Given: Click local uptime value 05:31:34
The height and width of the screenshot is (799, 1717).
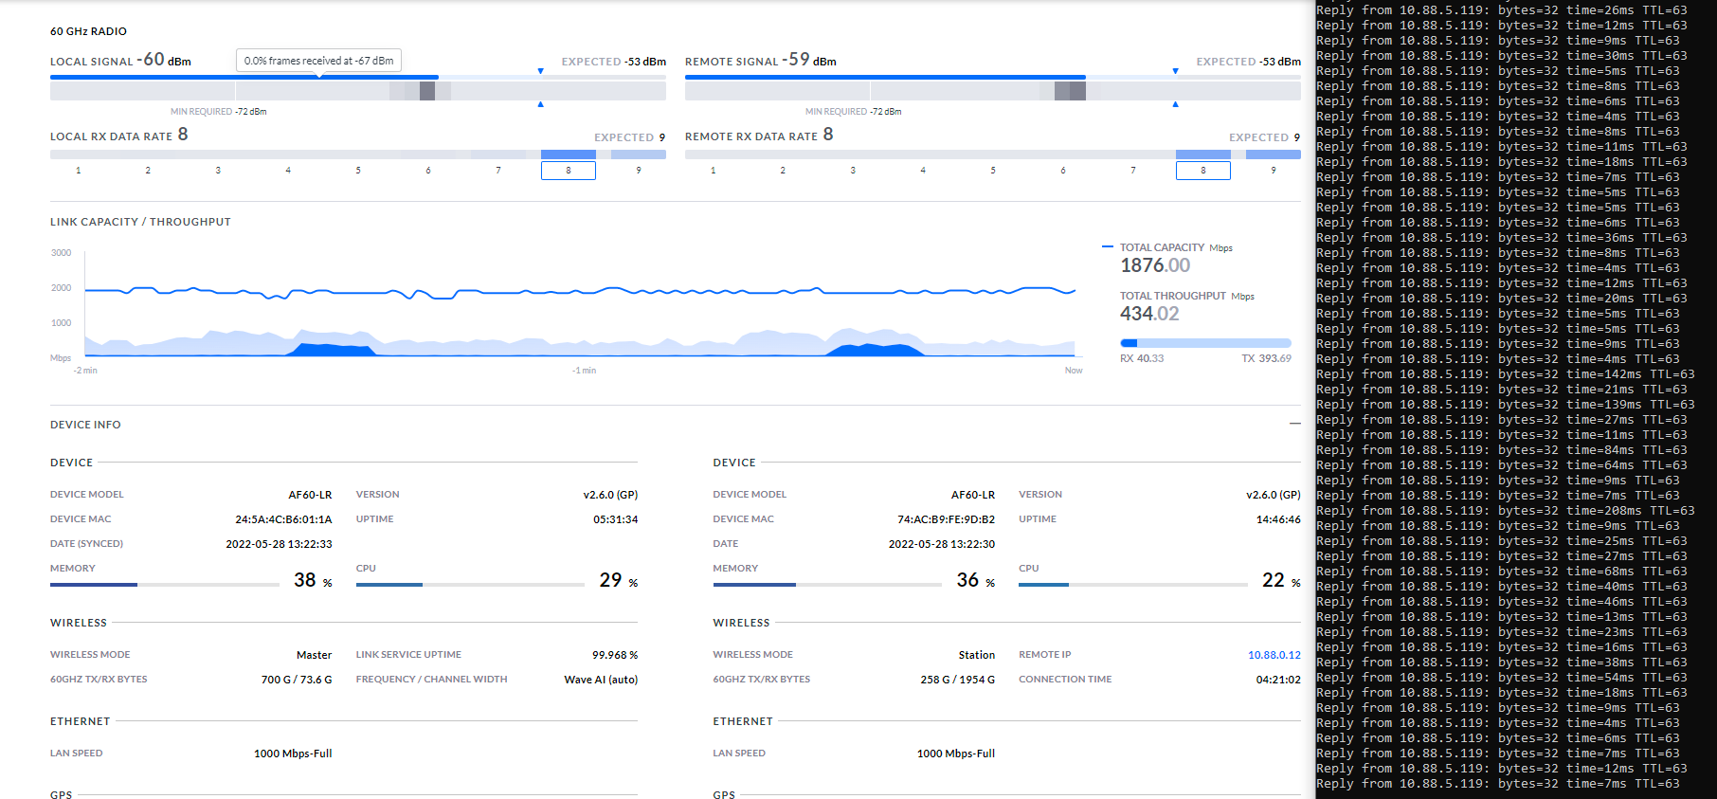Looking at the screenshot, I should pyautogui.click(x=615, y=519).
